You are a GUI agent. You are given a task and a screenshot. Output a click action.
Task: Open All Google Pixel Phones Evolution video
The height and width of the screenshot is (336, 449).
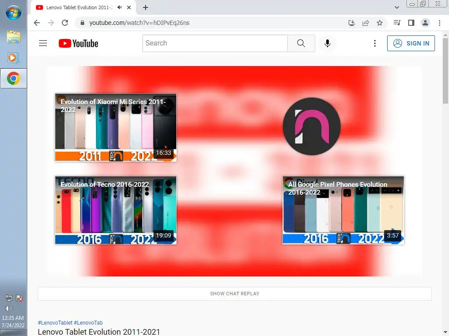[343, 210]
